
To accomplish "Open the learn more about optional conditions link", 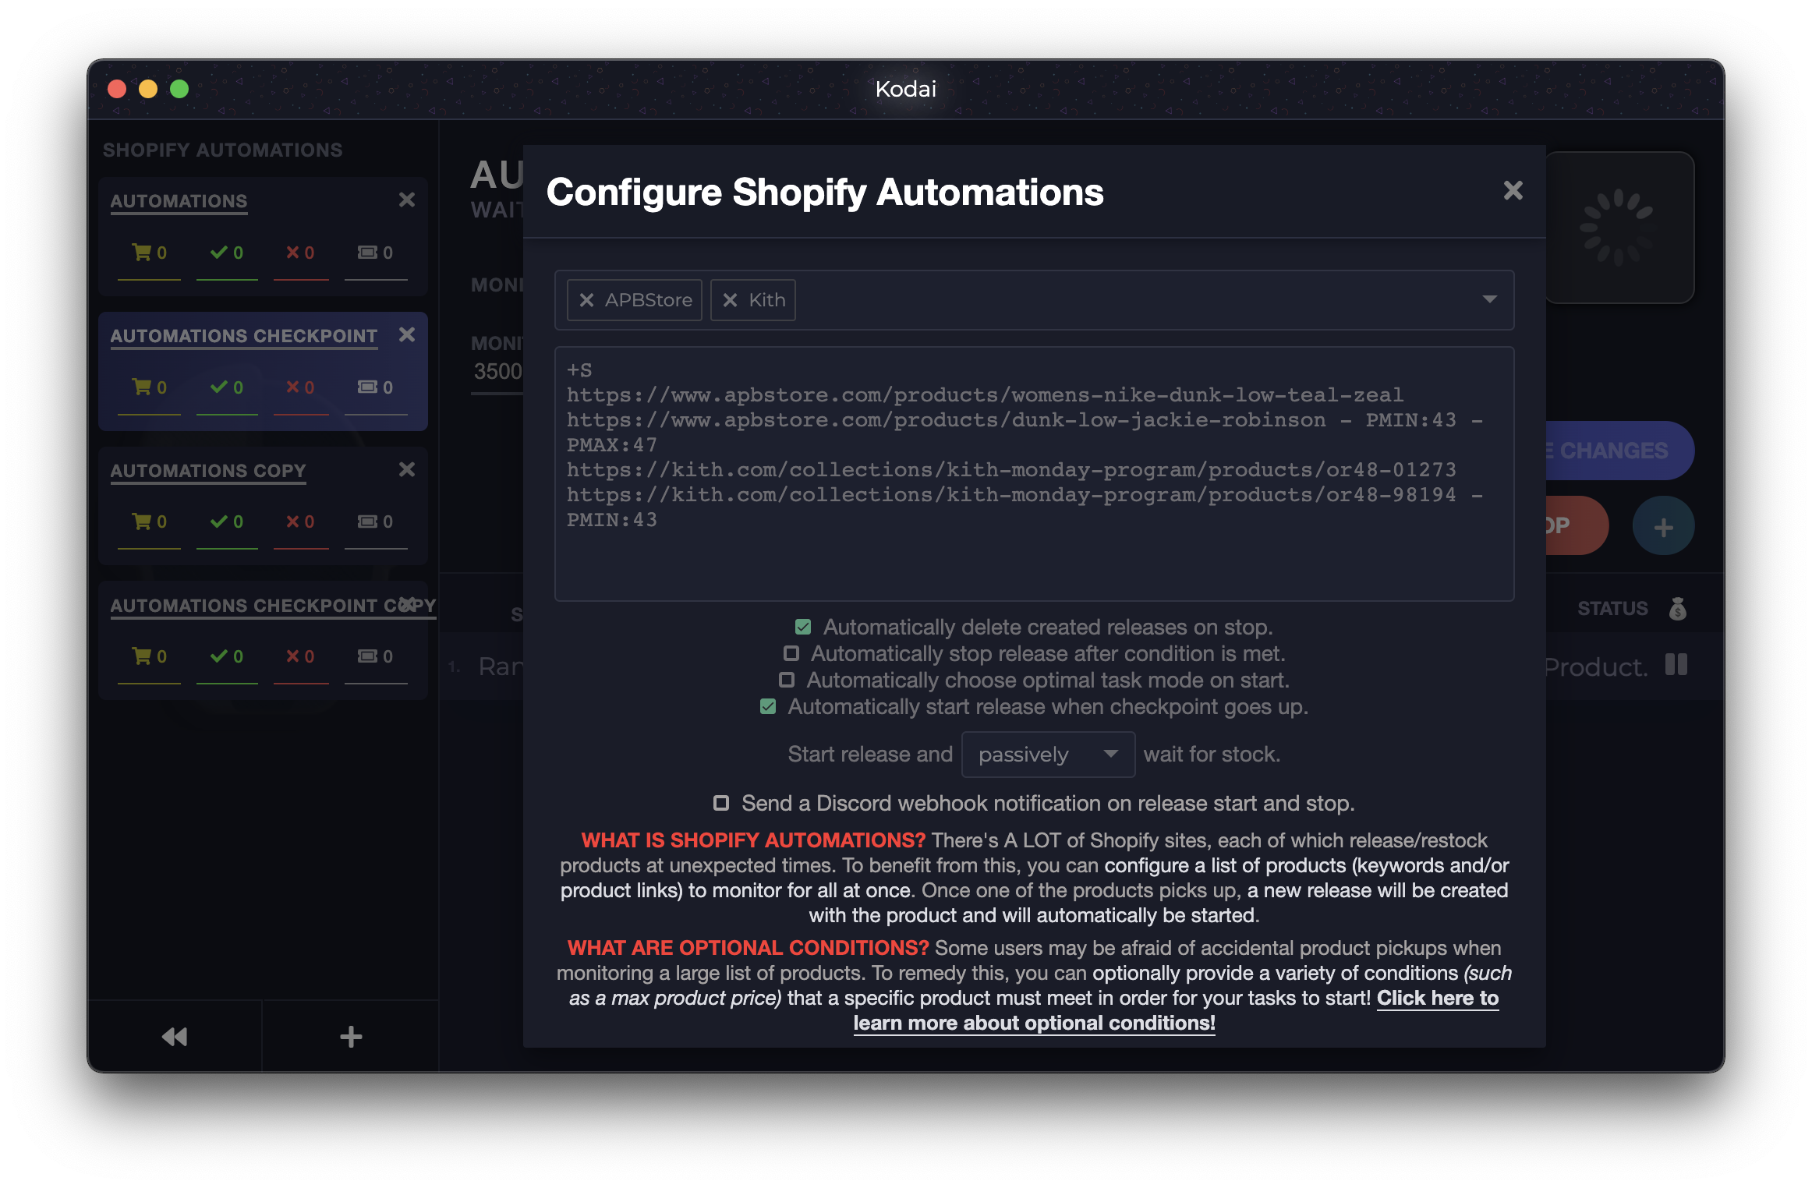I will pyautogui.click(x=1034, y=1023).
